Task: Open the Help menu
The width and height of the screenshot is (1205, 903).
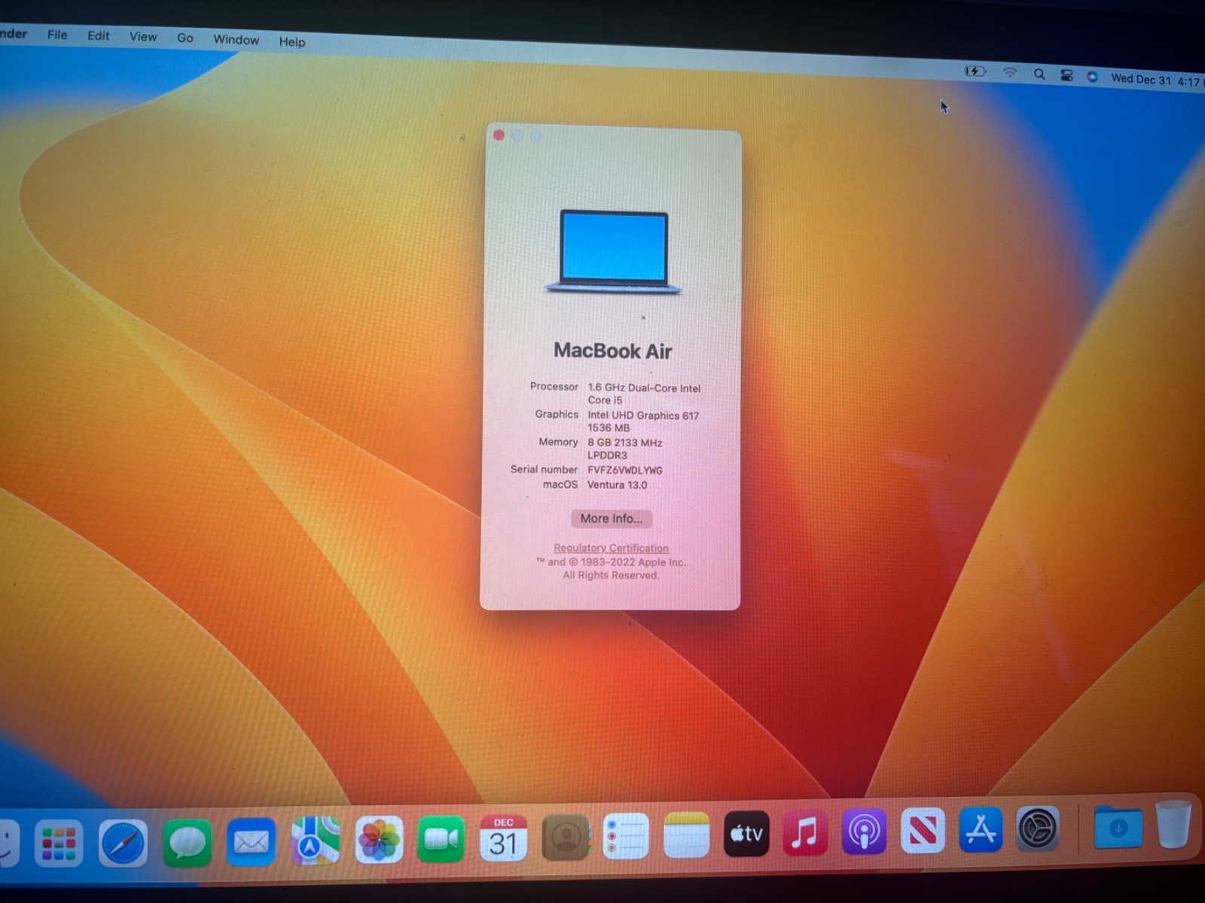Action: click(292, 41)
